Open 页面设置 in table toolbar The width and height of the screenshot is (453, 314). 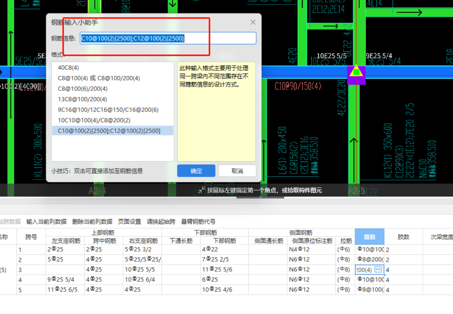pos(129,222)
